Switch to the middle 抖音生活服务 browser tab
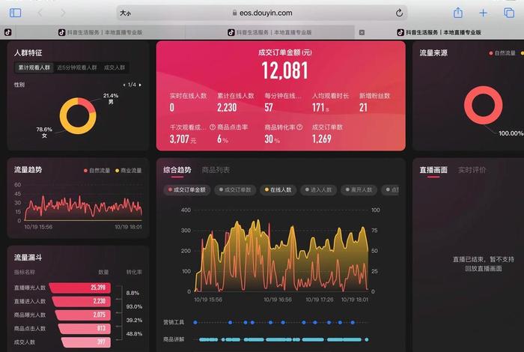524x352 pixels. (x=269, y=32)
